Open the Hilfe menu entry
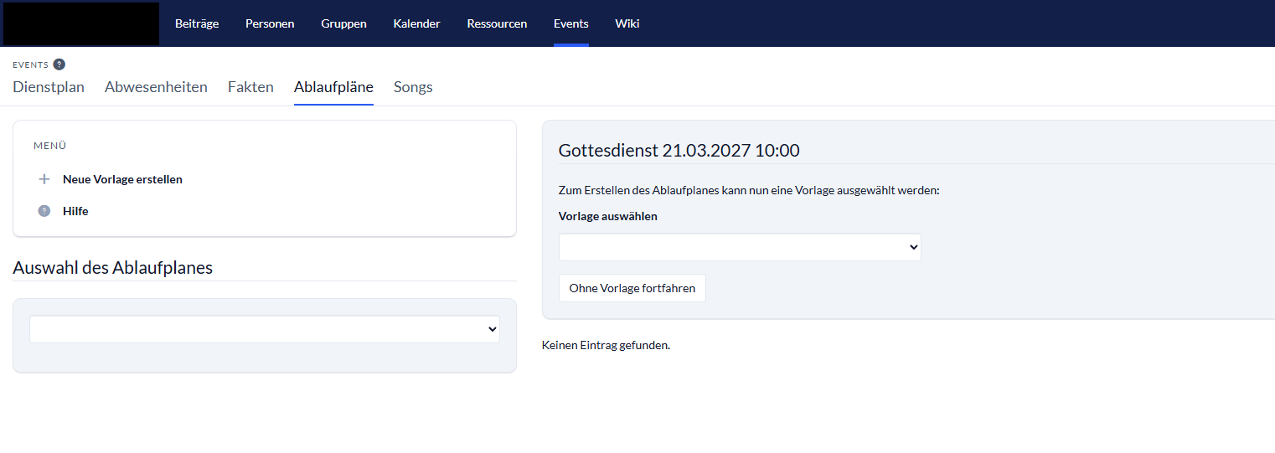Viewport: 1275px width, 453px height. pos(75,211)
